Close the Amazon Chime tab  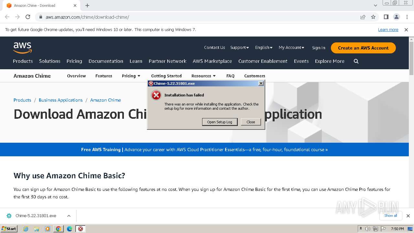point(75,6)
